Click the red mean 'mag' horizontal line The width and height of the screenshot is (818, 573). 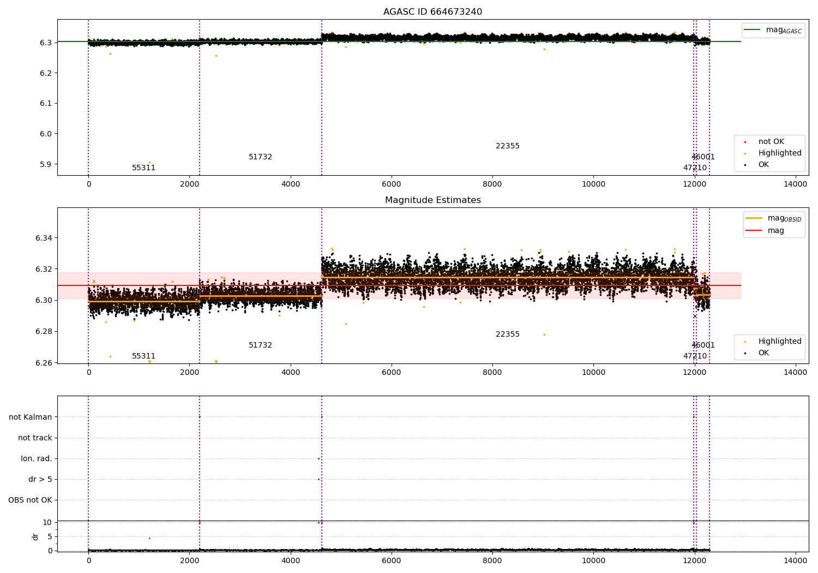(399, 285)
